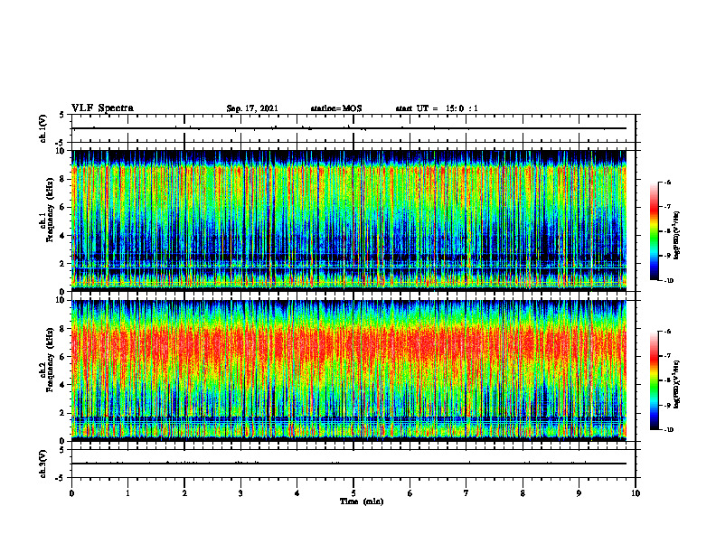Click the ch.1 spectrogram color scale bar
716x553 pixels.
[x=654, y=231]
